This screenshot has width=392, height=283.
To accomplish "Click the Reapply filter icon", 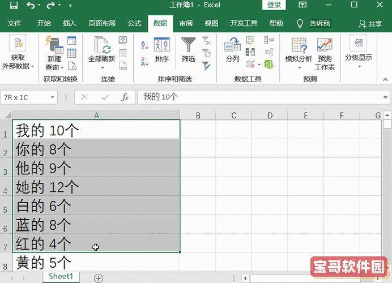I will click(x=206, y=53).
